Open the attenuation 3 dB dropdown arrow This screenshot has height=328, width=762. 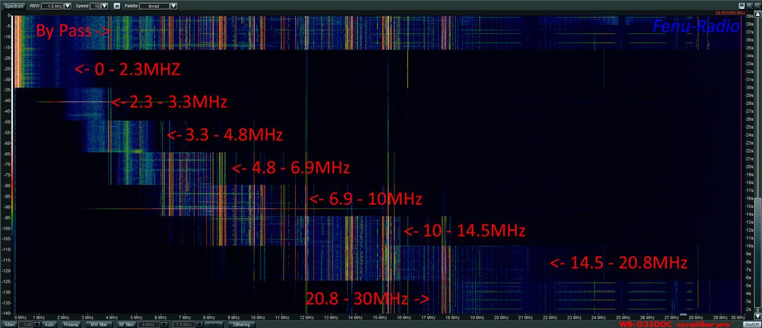pyautogui.click(x=36, y=325)
